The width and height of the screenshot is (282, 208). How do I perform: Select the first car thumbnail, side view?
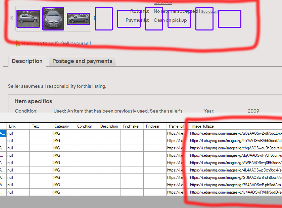pyautogui.click(x=28, y=19)
